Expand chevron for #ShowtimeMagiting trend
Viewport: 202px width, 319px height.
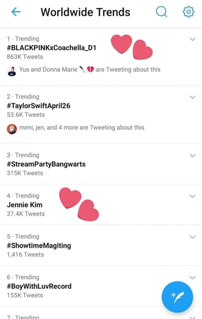point(192,237)
